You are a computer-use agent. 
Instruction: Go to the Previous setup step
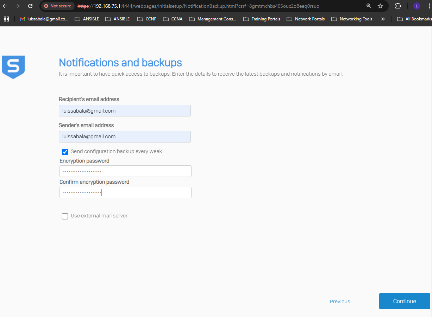340,302
